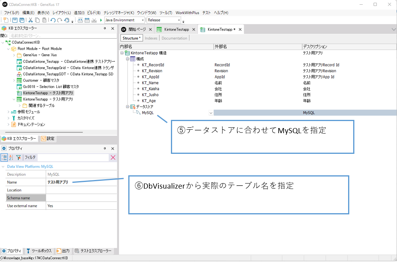Open the 編集(E) menu
The height and width of the screenshot is (262, 397).
pos(28,12)
